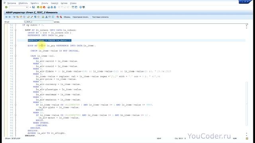
Task: Click the Customize Local Layout monitor icon
Action: coord(84,7)
